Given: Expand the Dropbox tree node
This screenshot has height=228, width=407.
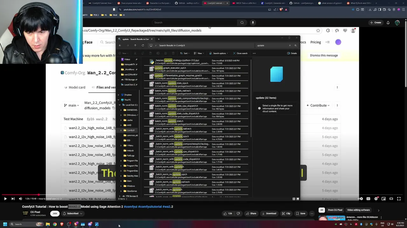Looking at the screenshot, I should pos(119,95).
